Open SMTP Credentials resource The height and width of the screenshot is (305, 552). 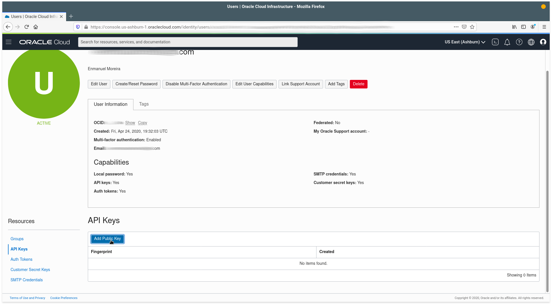(27, 280)
